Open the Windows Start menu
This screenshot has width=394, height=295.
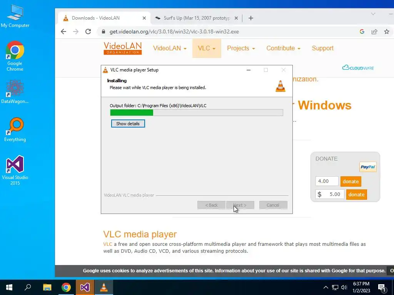pyautogui.click(x=9, y=287)
